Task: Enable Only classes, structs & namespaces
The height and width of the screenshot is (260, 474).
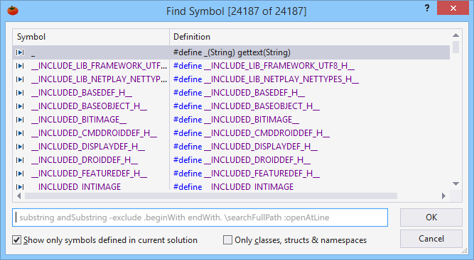Action: [x=227, y=240]
